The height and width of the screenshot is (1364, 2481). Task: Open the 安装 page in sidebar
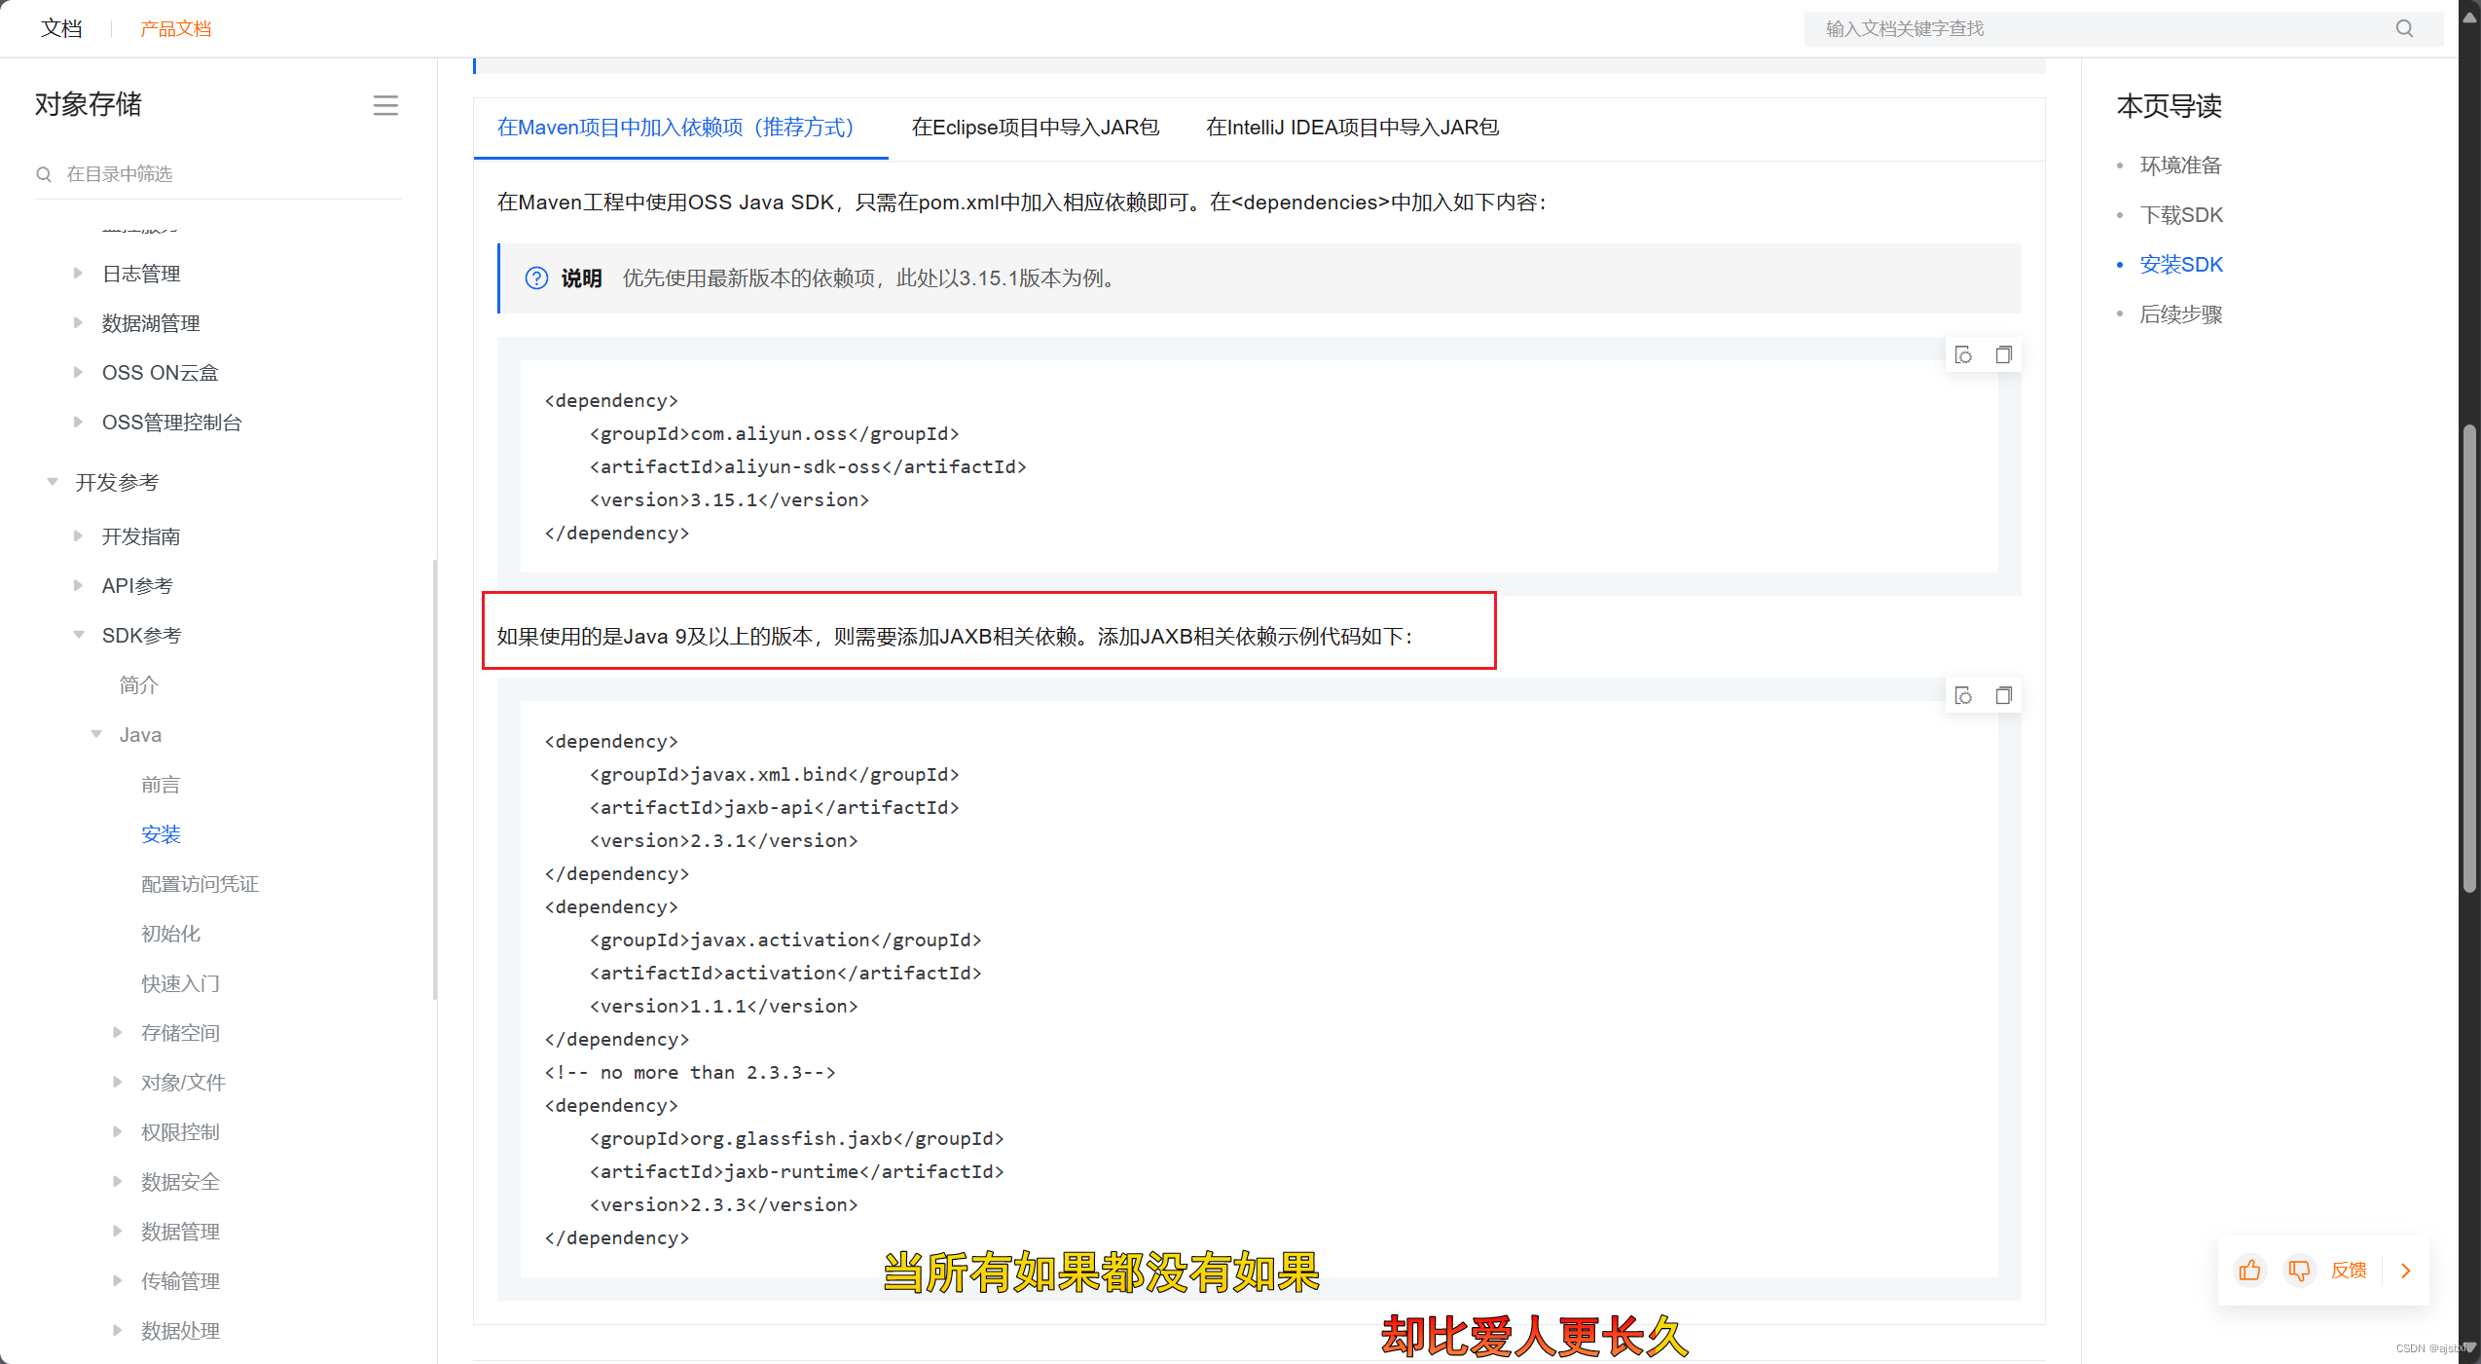(161, 834)
